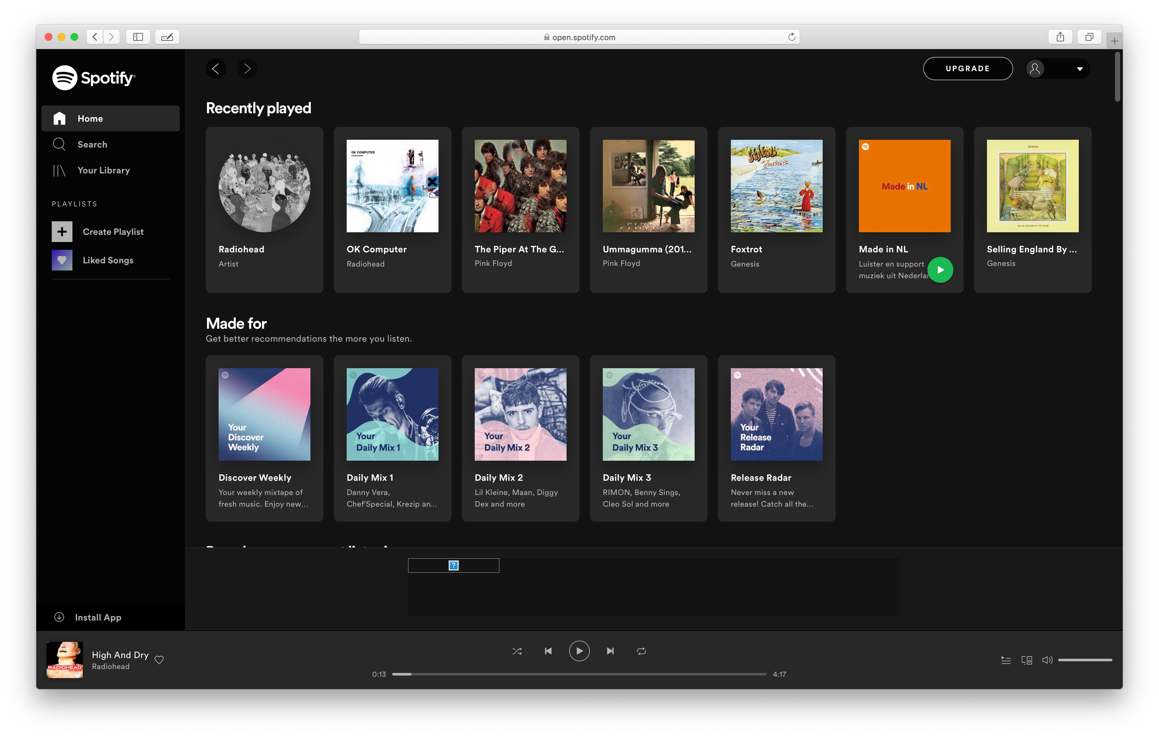The image size is (1159, 737).
Task: Click Safari back button
Action: pyautogui.click(x=95, y=37)
